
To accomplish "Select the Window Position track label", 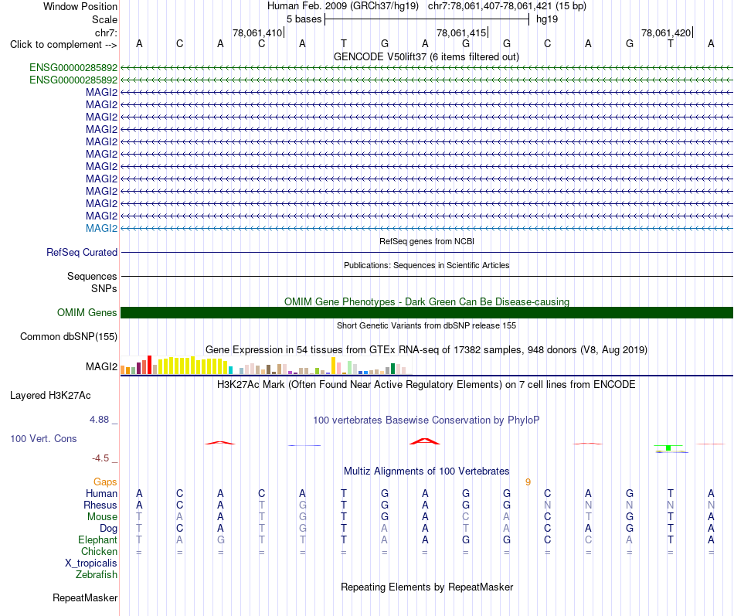I will point(80,6).
